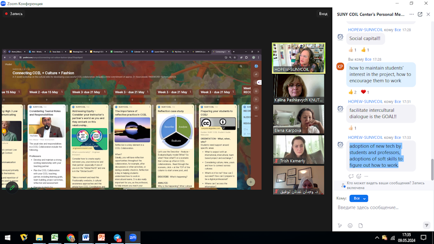The image size is (434, 244).
Task: Open File Explorer from taskbar
Action: [x=39, y=237]
